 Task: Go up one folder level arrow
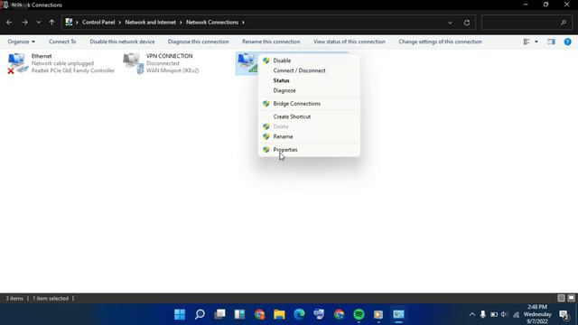(x=51, y=23)
